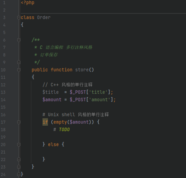Collapse the store function fold on line 10

tap(19, 70)
